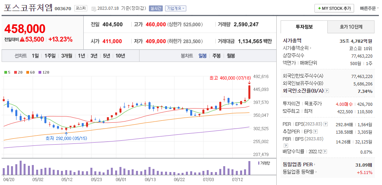Select the 일봉 candlestick chart
Screen dimensions: 382x185
coord(202,56)
